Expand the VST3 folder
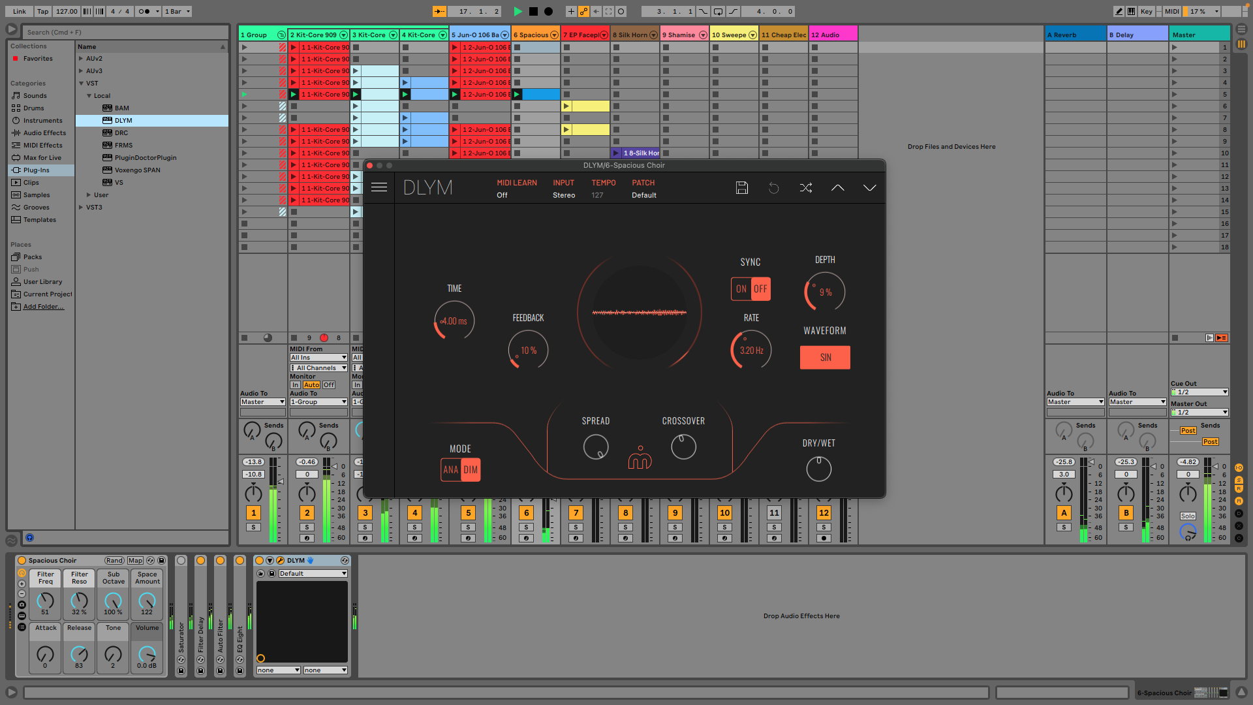 (x=81, y=208)
